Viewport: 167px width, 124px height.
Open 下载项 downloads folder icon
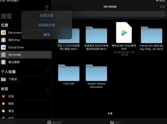coord(3,79)
